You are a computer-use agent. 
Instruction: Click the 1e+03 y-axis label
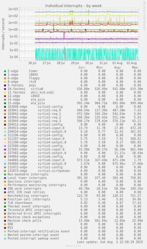pos(13,9)
